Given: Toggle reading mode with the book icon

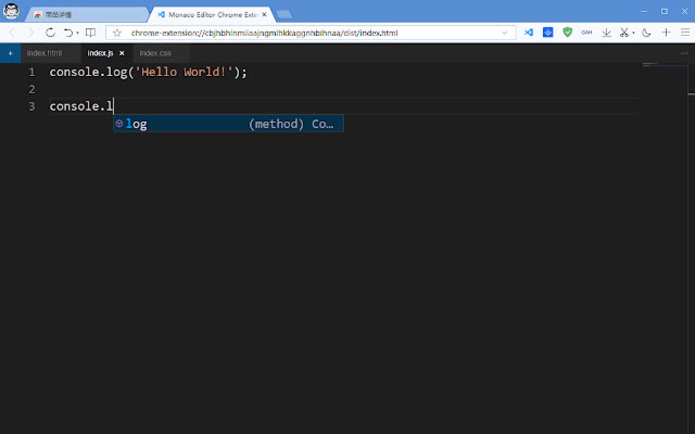Looking at the screenshot, I should pyautogui.click(x=91, y=32).
